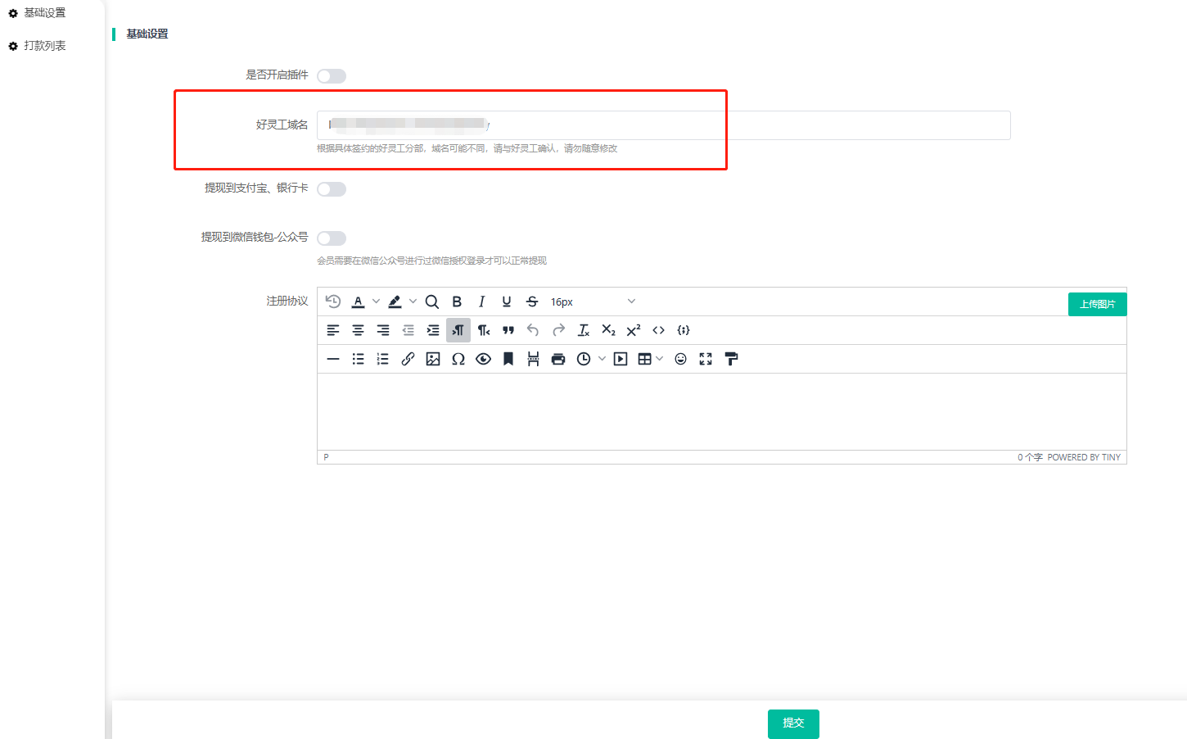Viewport: 1187px width, 739px height.
Task: Click the emoji smiley icon
Action: pos(680,359)
